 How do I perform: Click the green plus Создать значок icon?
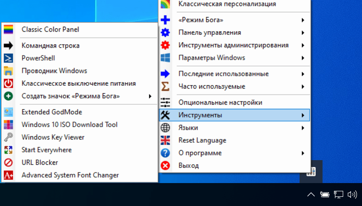(8, 96)
